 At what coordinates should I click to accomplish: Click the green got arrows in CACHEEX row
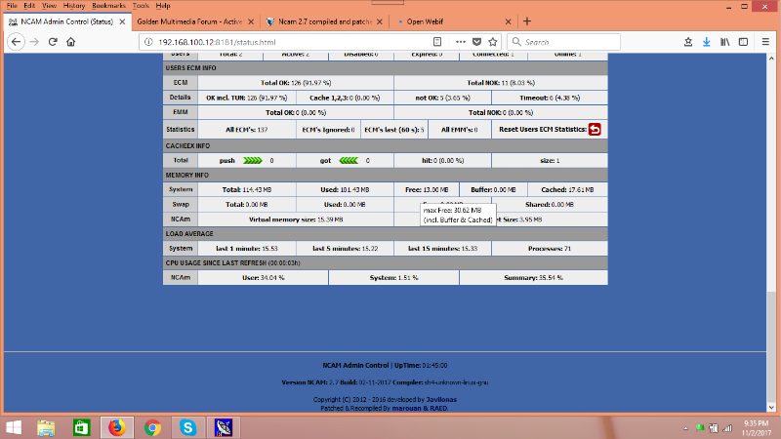349,160
